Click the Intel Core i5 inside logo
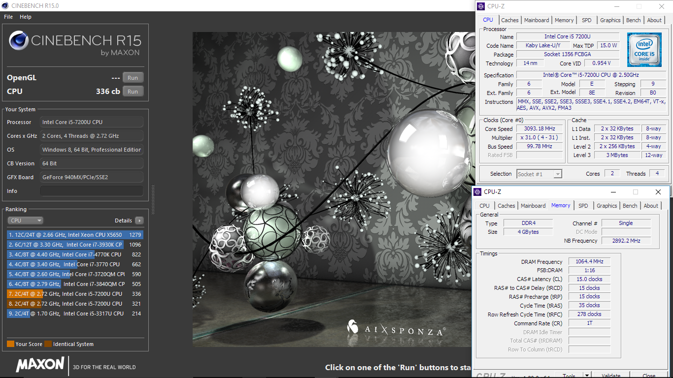Viewport: 673px width, 378px height. coord(644,50)
